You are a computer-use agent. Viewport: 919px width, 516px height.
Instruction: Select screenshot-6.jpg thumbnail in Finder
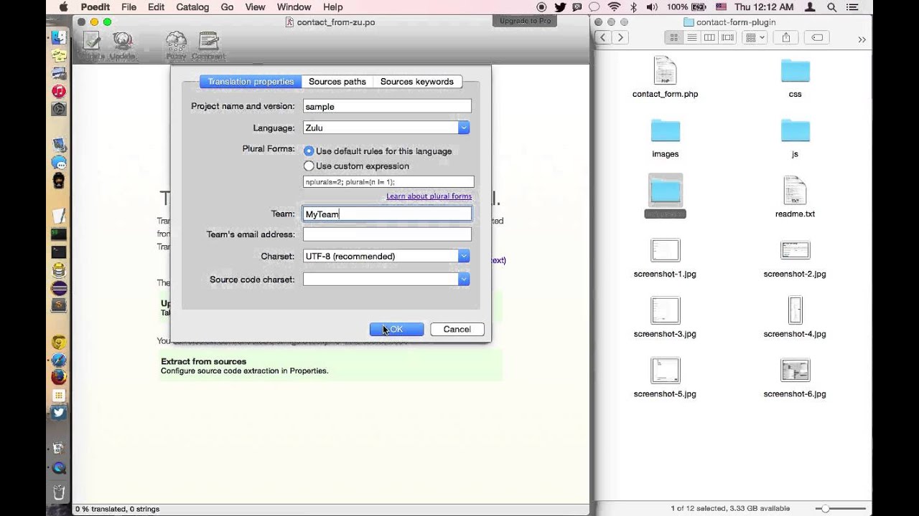[x=795, y=370]
